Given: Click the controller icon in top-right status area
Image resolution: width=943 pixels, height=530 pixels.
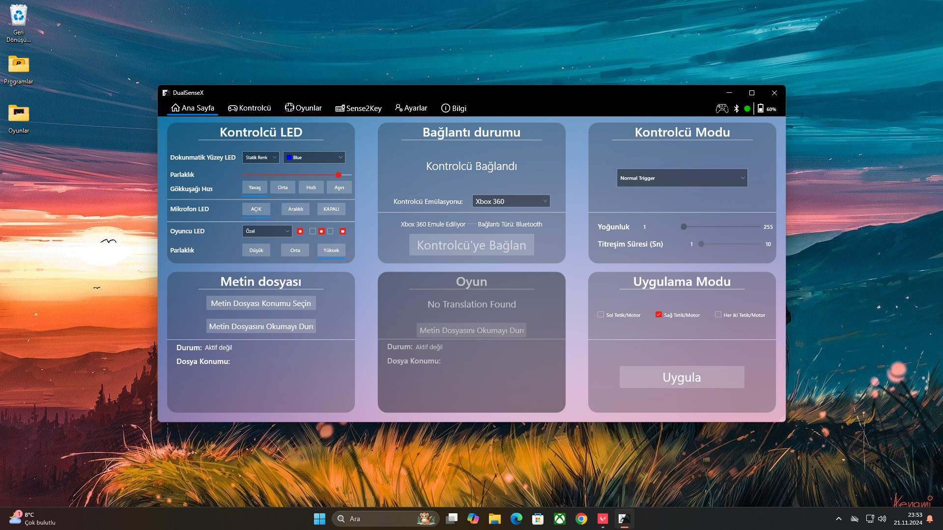Looking at the screenshot, I should coord(721,109).
